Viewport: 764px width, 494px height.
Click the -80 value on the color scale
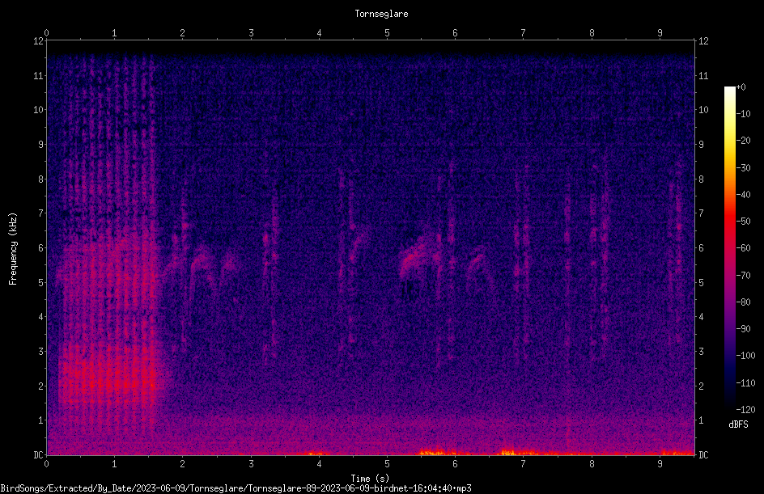coord(743,302)
